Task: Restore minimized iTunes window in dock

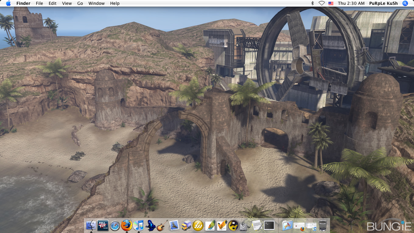Action: (x=311, y=226)
